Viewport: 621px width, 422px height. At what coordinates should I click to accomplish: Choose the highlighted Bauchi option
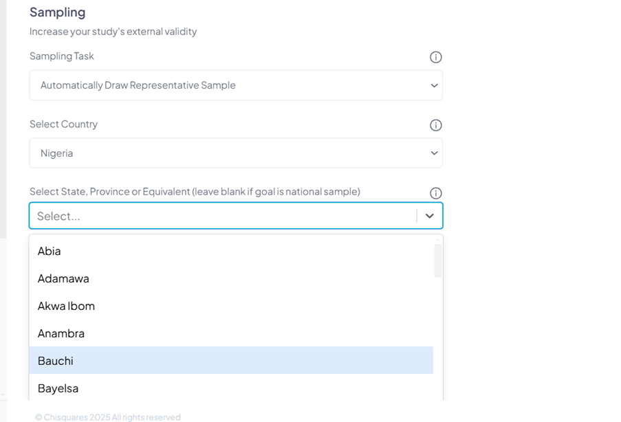56,361
